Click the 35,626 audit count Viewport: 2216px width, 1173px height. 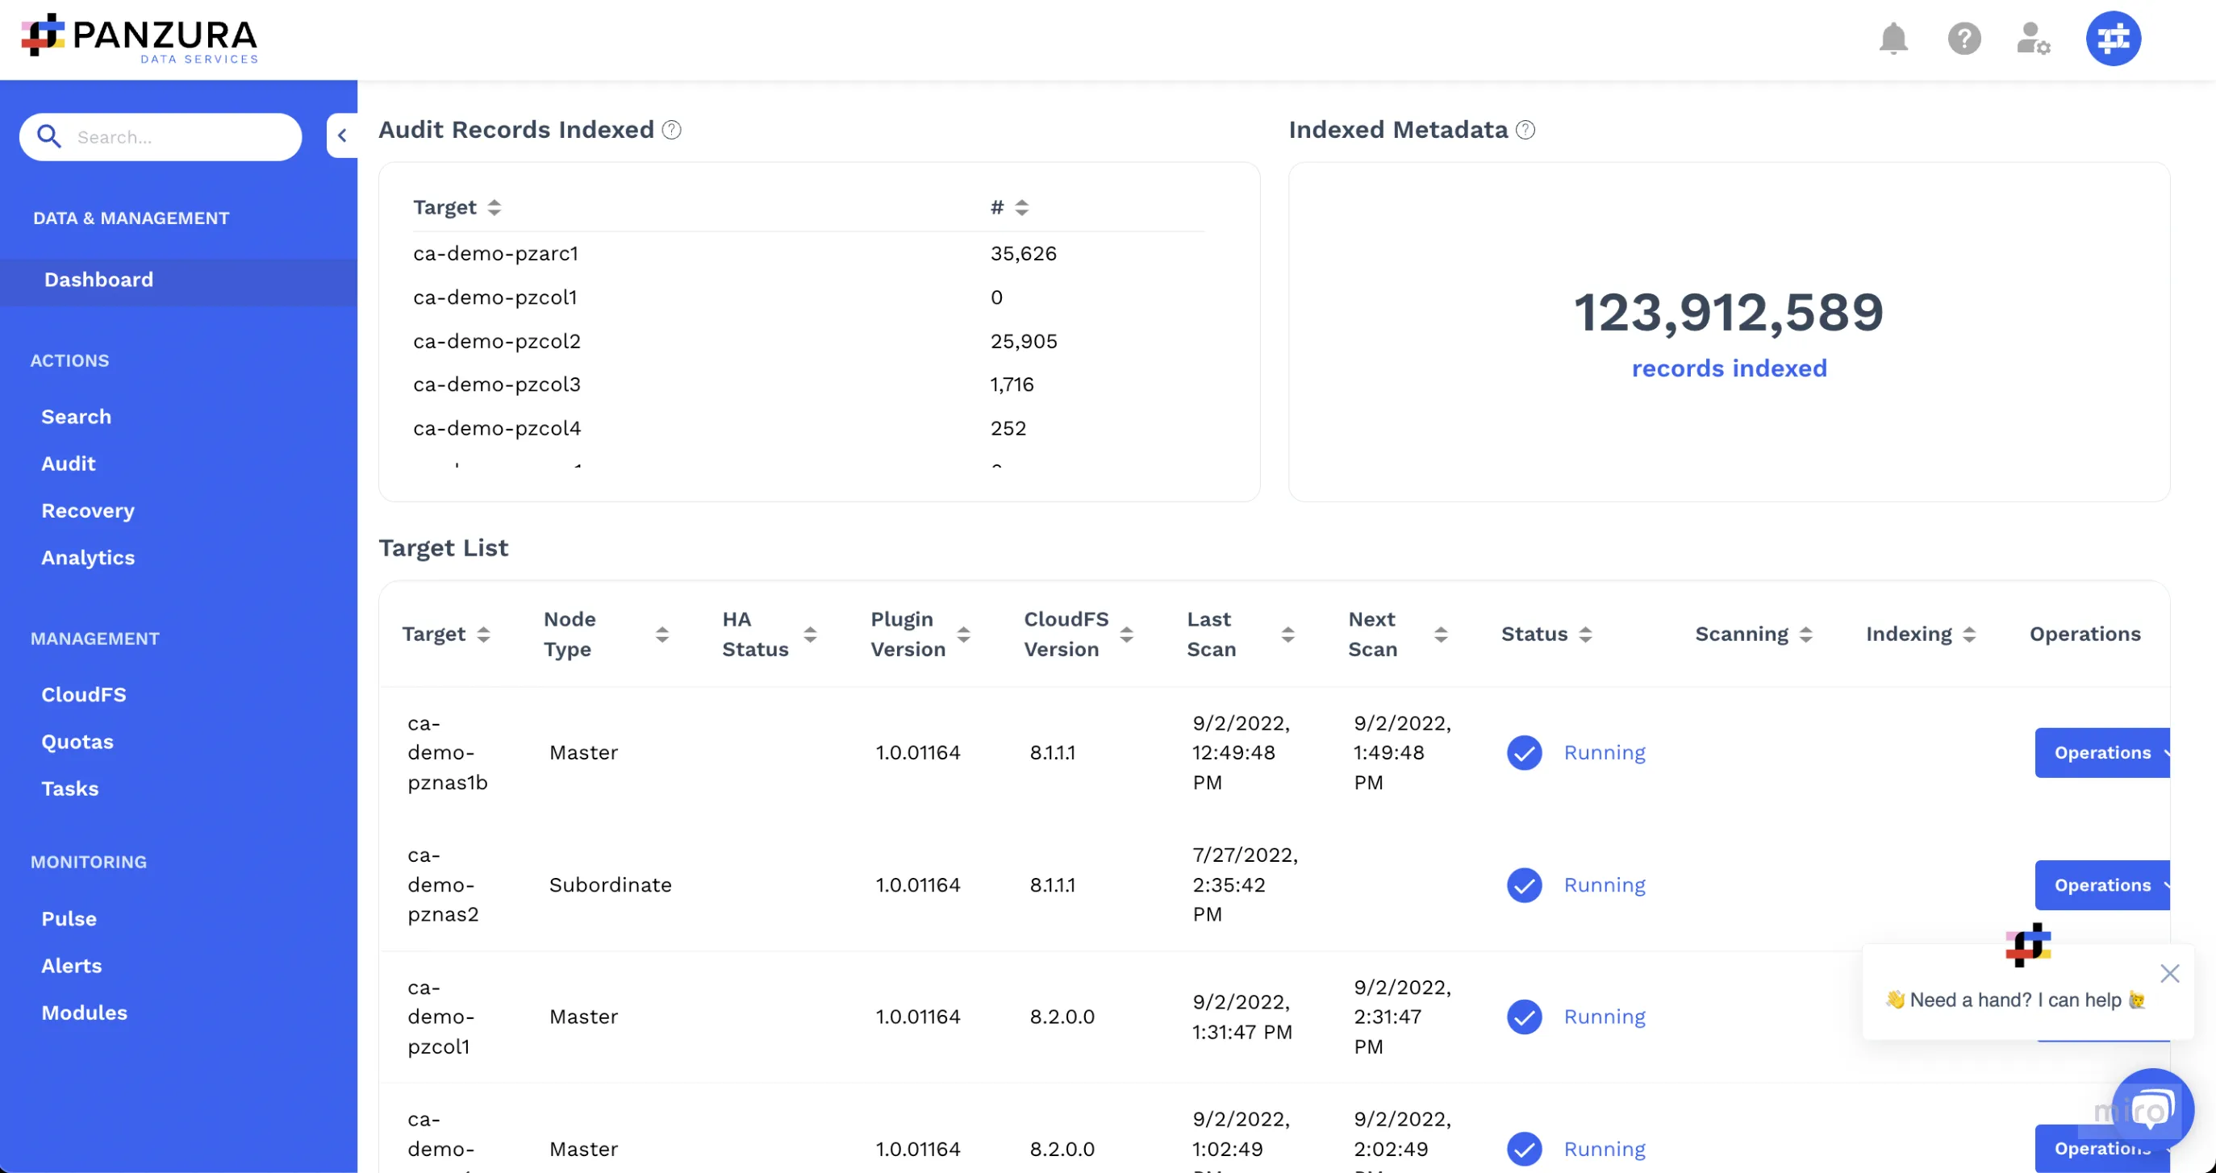1023,254
